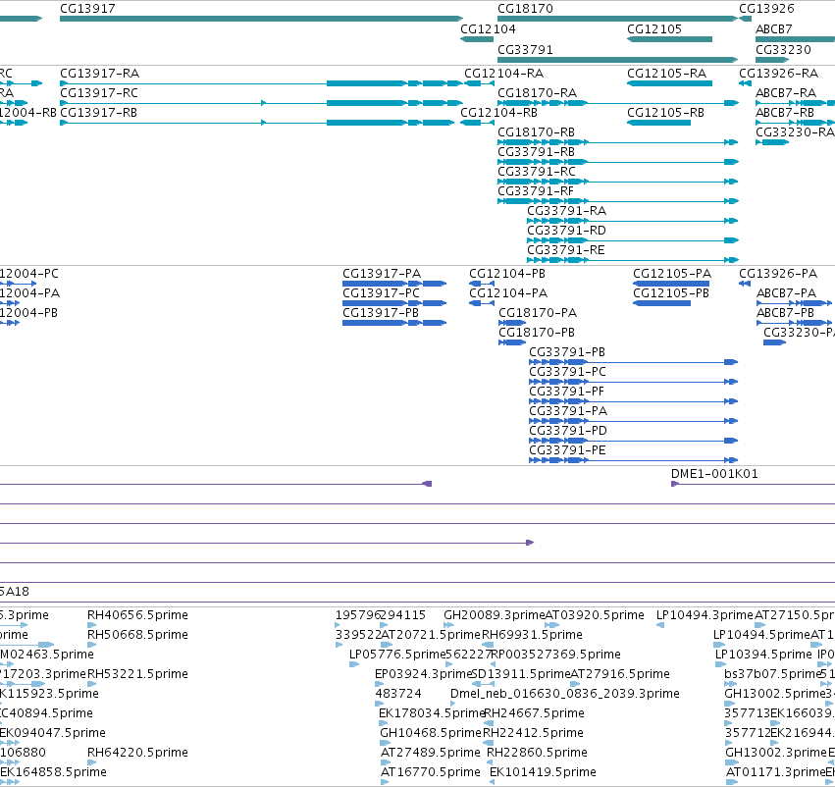Click the CG18170-RB transcript label
835x787 pixels.
coord(537,132)
